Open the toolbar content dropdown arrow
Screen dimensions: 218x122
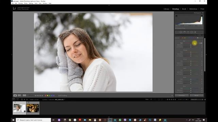(172, 96)
